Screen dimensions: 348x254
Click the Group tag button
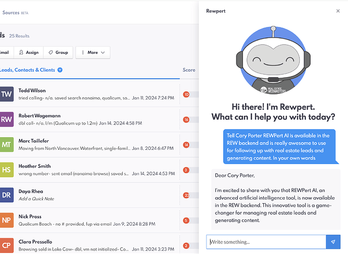pos(58,52)
